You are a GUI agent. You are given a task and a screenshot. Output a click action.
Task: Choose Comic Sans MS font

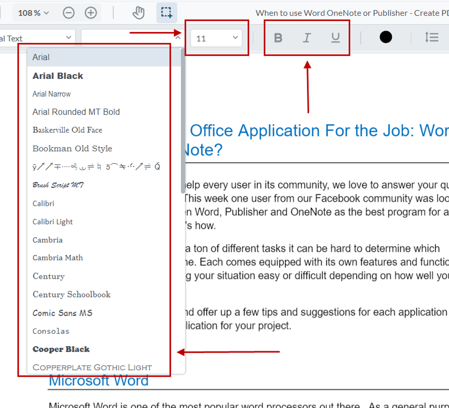pyautogui.click(x=104, y=313)
